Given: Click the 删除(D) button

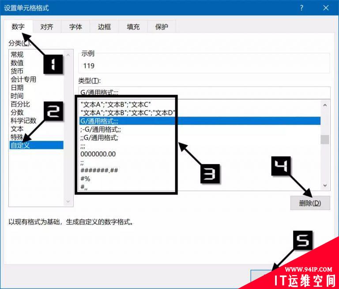Looking at the screenshot, I should point(310,203).
